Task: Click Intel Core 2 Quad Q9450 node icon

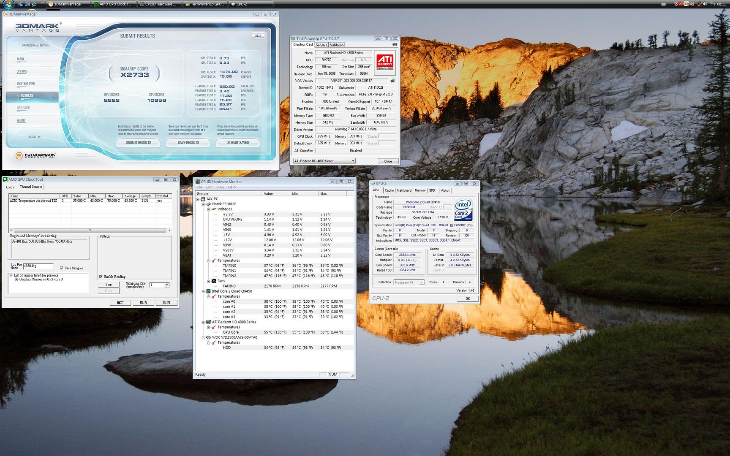Action: [x=208, y=291]
